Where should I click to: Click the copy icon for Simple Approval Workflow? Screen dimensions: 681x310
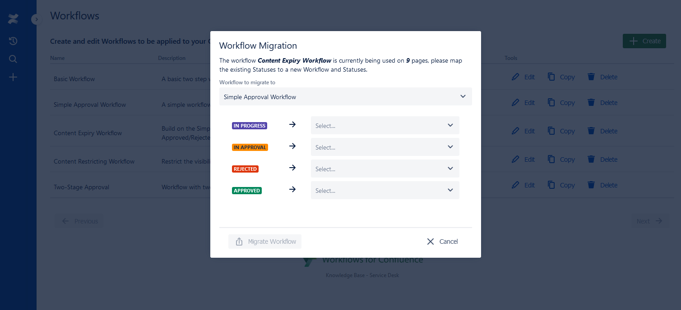point(551,103)
